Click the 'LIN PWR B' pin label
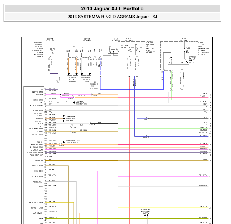The image size is (231, 224). (x=39, y=95)
